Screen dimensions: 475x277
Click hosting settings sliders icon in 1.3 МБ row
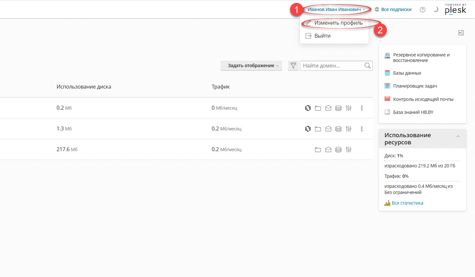point(348,129)
